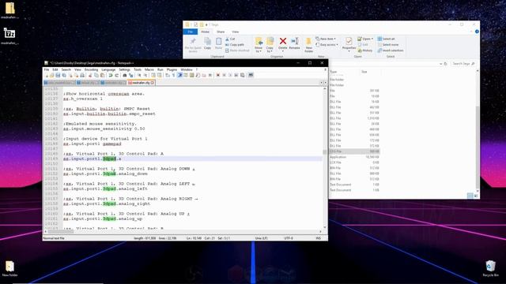
Task: Click Select all in Explorer ribbon
Action: pos(387,39)
